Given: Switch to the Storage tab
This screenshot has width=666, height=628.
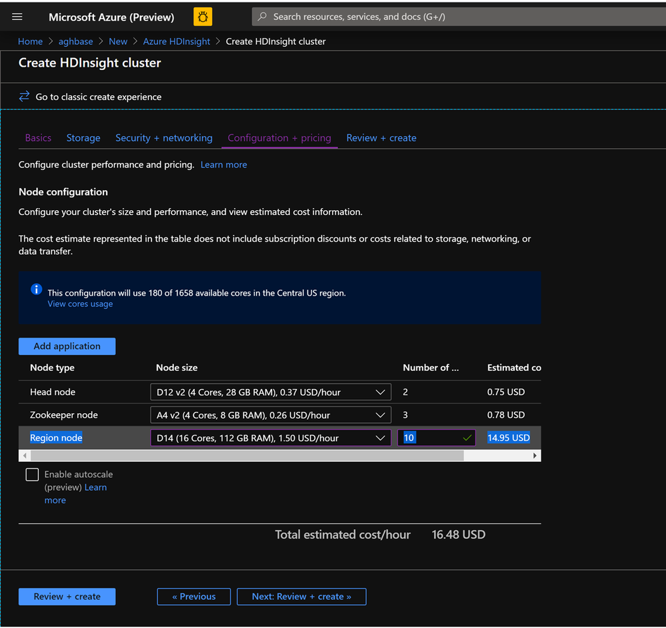Looking at the screenshot, I should [x=83, y=137].
